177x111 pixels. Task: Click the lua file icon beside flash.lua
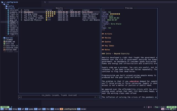(9, 14)
